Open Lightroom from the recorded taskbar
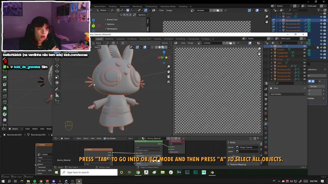The image size is (328, 184). coord(187,172)
